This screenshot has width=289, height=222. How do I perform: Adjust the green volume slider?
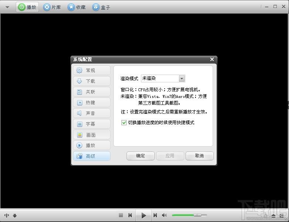(x=189, y=215)
